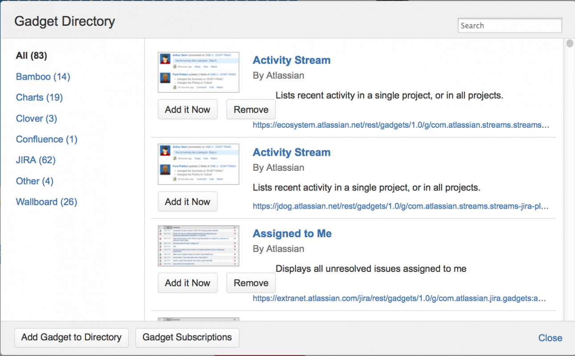Open Gadget Subscriptions
This screenshot has width=575, height=356.
187,337
